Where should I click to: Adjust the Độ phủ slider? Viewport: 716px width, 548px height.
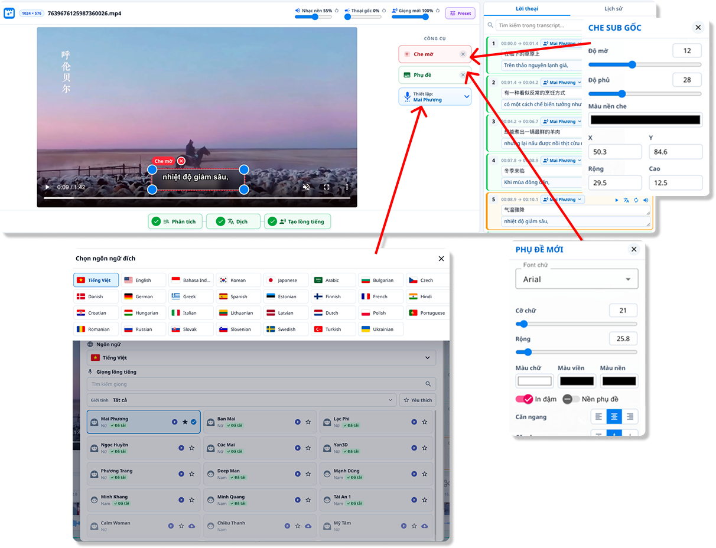tap(645, 93)
